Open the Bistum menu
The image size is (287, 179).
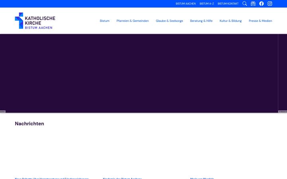click(x=104, y=21)
